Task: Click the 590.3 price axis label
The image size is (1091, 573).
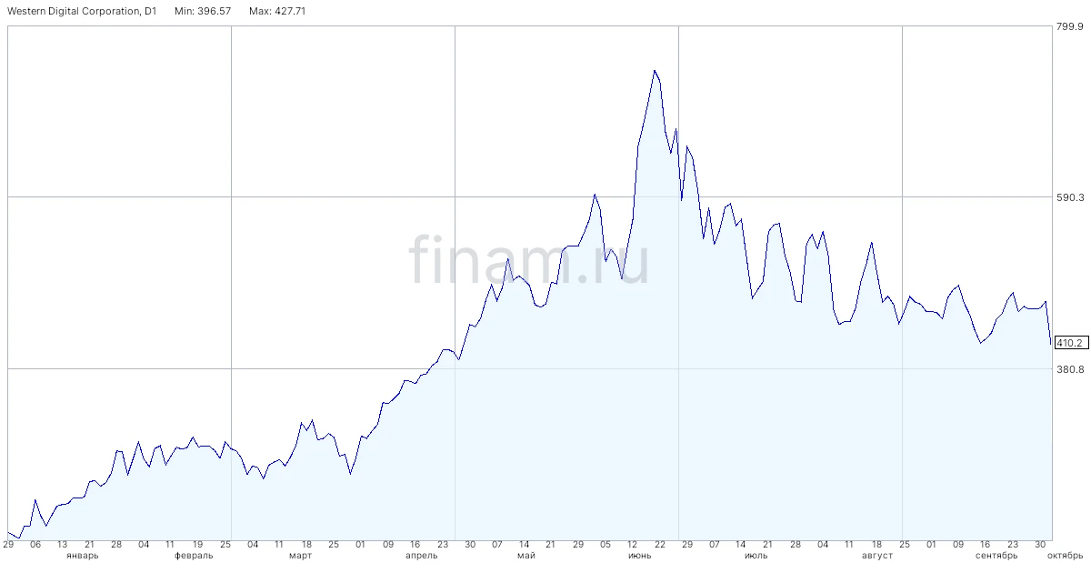Action: [x=1069, y=197]
